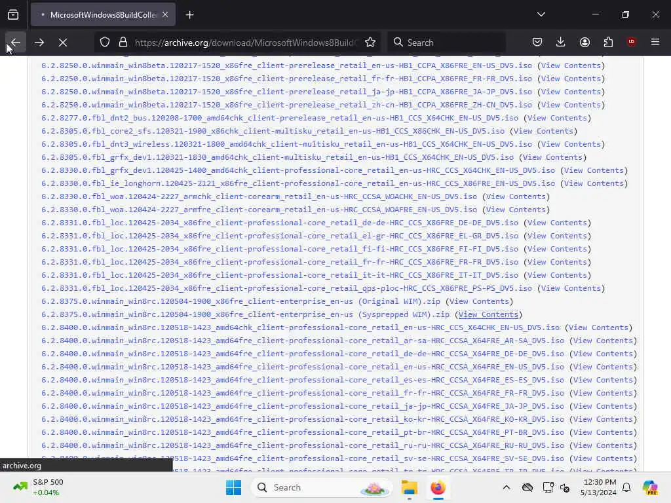The image size is (671, 503).
Task: Download 6.2.8330.0 fbl_ie_longhorn iso
Action: pyautogui.click(x=298, y=183)
